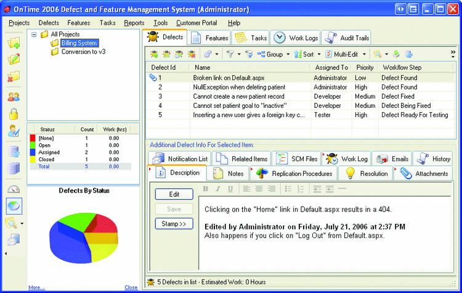Select align right in description editor
The width and height of the screenshot is (462, 293).
(272, 189)
